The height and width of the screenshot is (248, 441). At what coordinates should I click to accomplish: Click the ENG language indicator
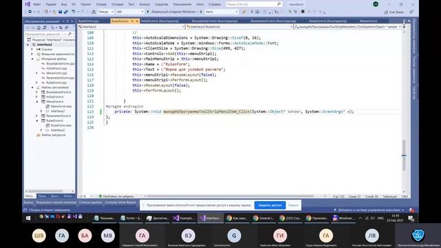click(x=380, y=218)
